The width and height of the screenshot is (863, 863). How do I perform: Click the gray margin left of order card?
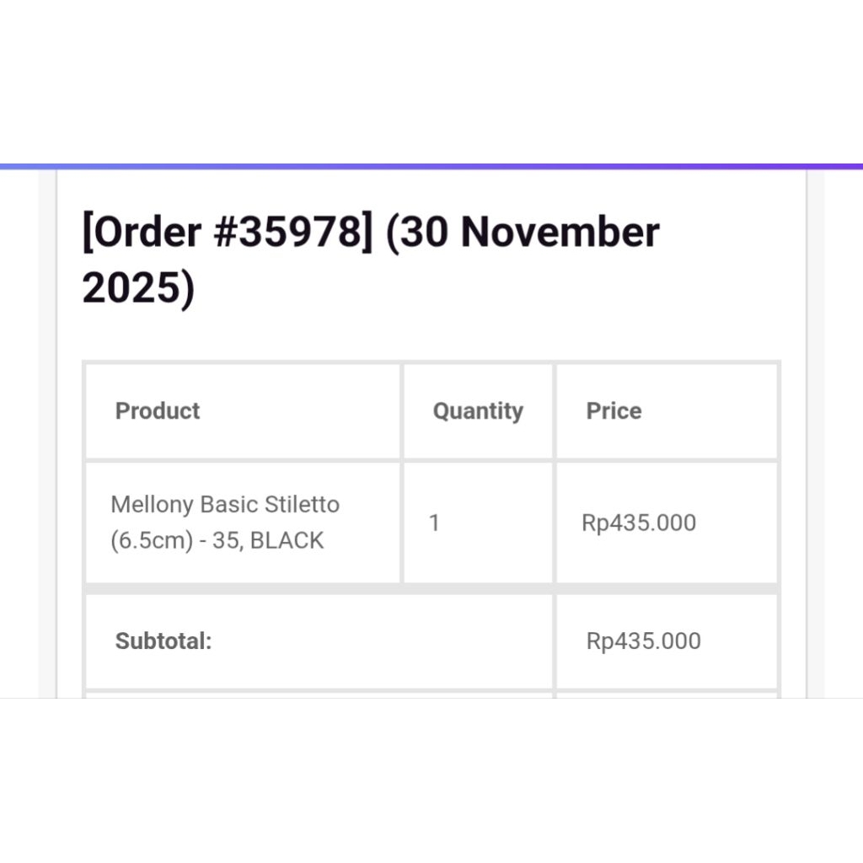coord(47,421)
